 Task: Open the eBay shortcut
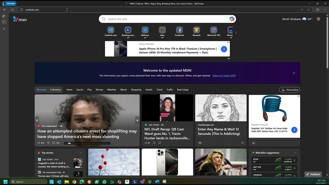tap(162, 32)
